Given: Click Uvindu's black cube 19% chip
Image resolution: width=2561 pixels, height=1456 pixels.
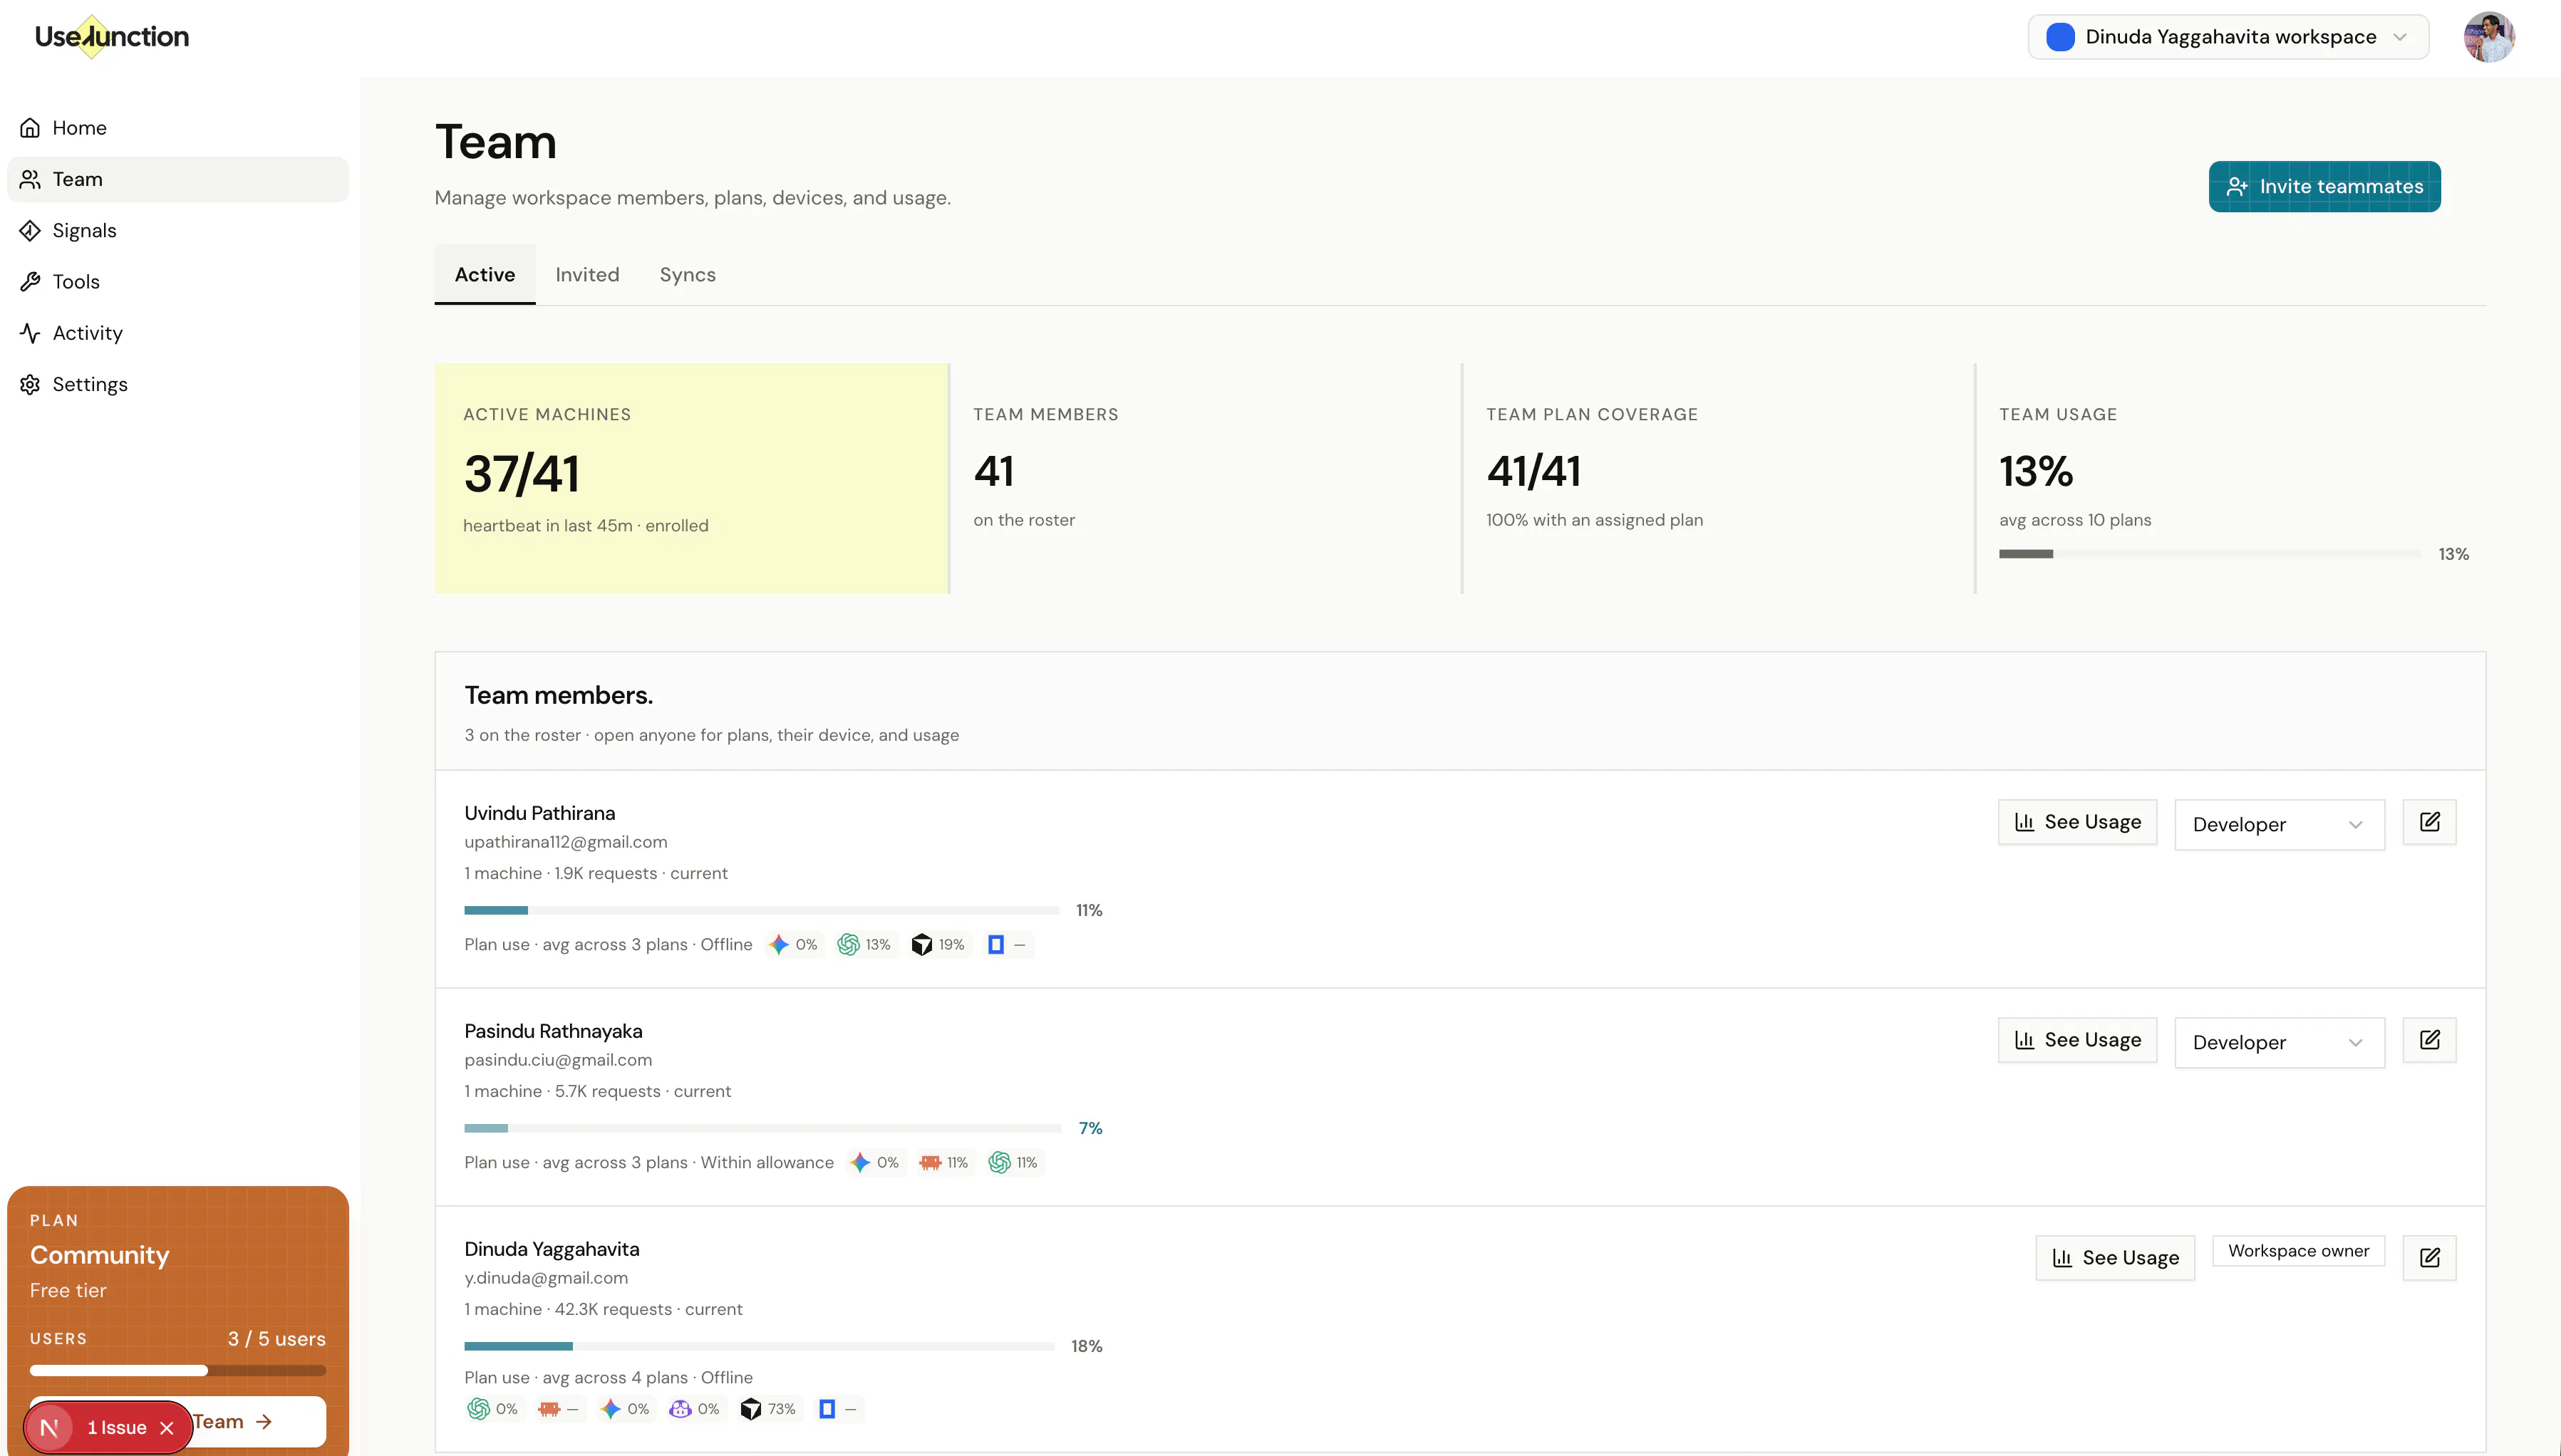Looking at the screenshot, I should click(x=938, y=944).
